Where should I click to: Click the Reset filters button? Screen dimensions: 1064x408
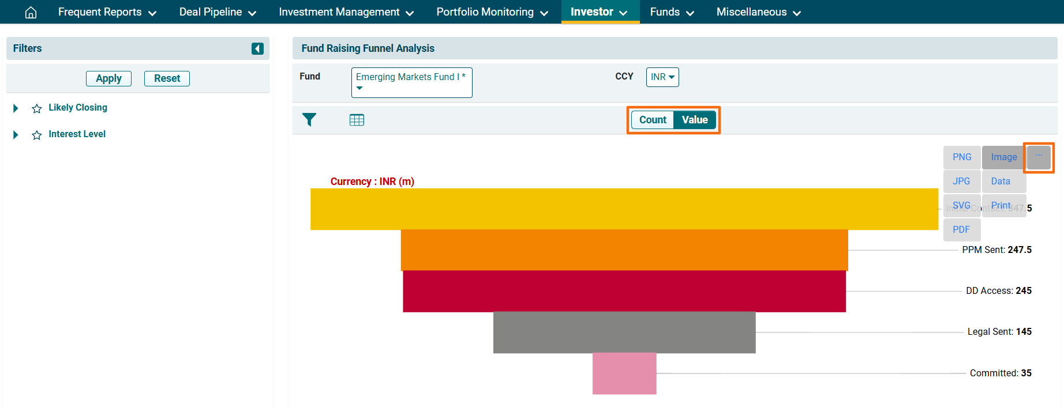click(x=167, y=78)
